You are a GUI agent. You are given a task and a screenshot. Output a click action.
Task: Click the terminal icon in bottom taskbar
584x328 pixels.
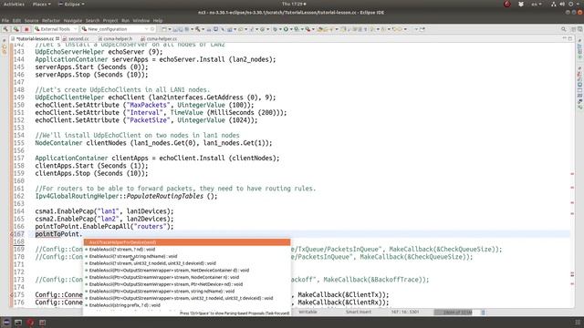coord(18,323)
